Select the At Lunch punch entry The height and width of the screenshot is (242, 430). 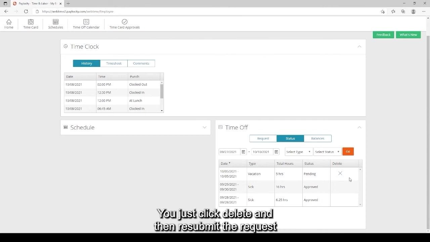pos(112,100)
